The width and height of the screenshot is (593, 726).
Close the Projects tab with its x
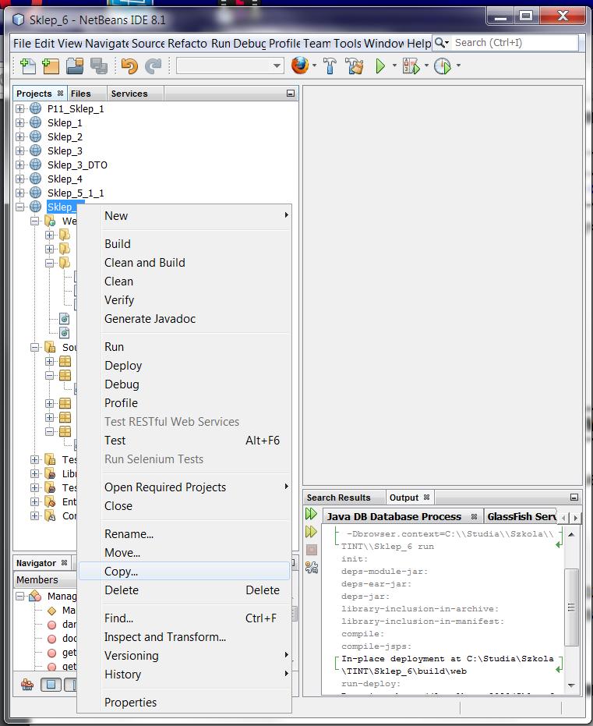[60, 93]
